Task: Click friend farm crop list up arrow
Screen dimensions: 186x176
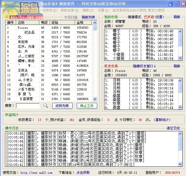Action: [180, 80]
